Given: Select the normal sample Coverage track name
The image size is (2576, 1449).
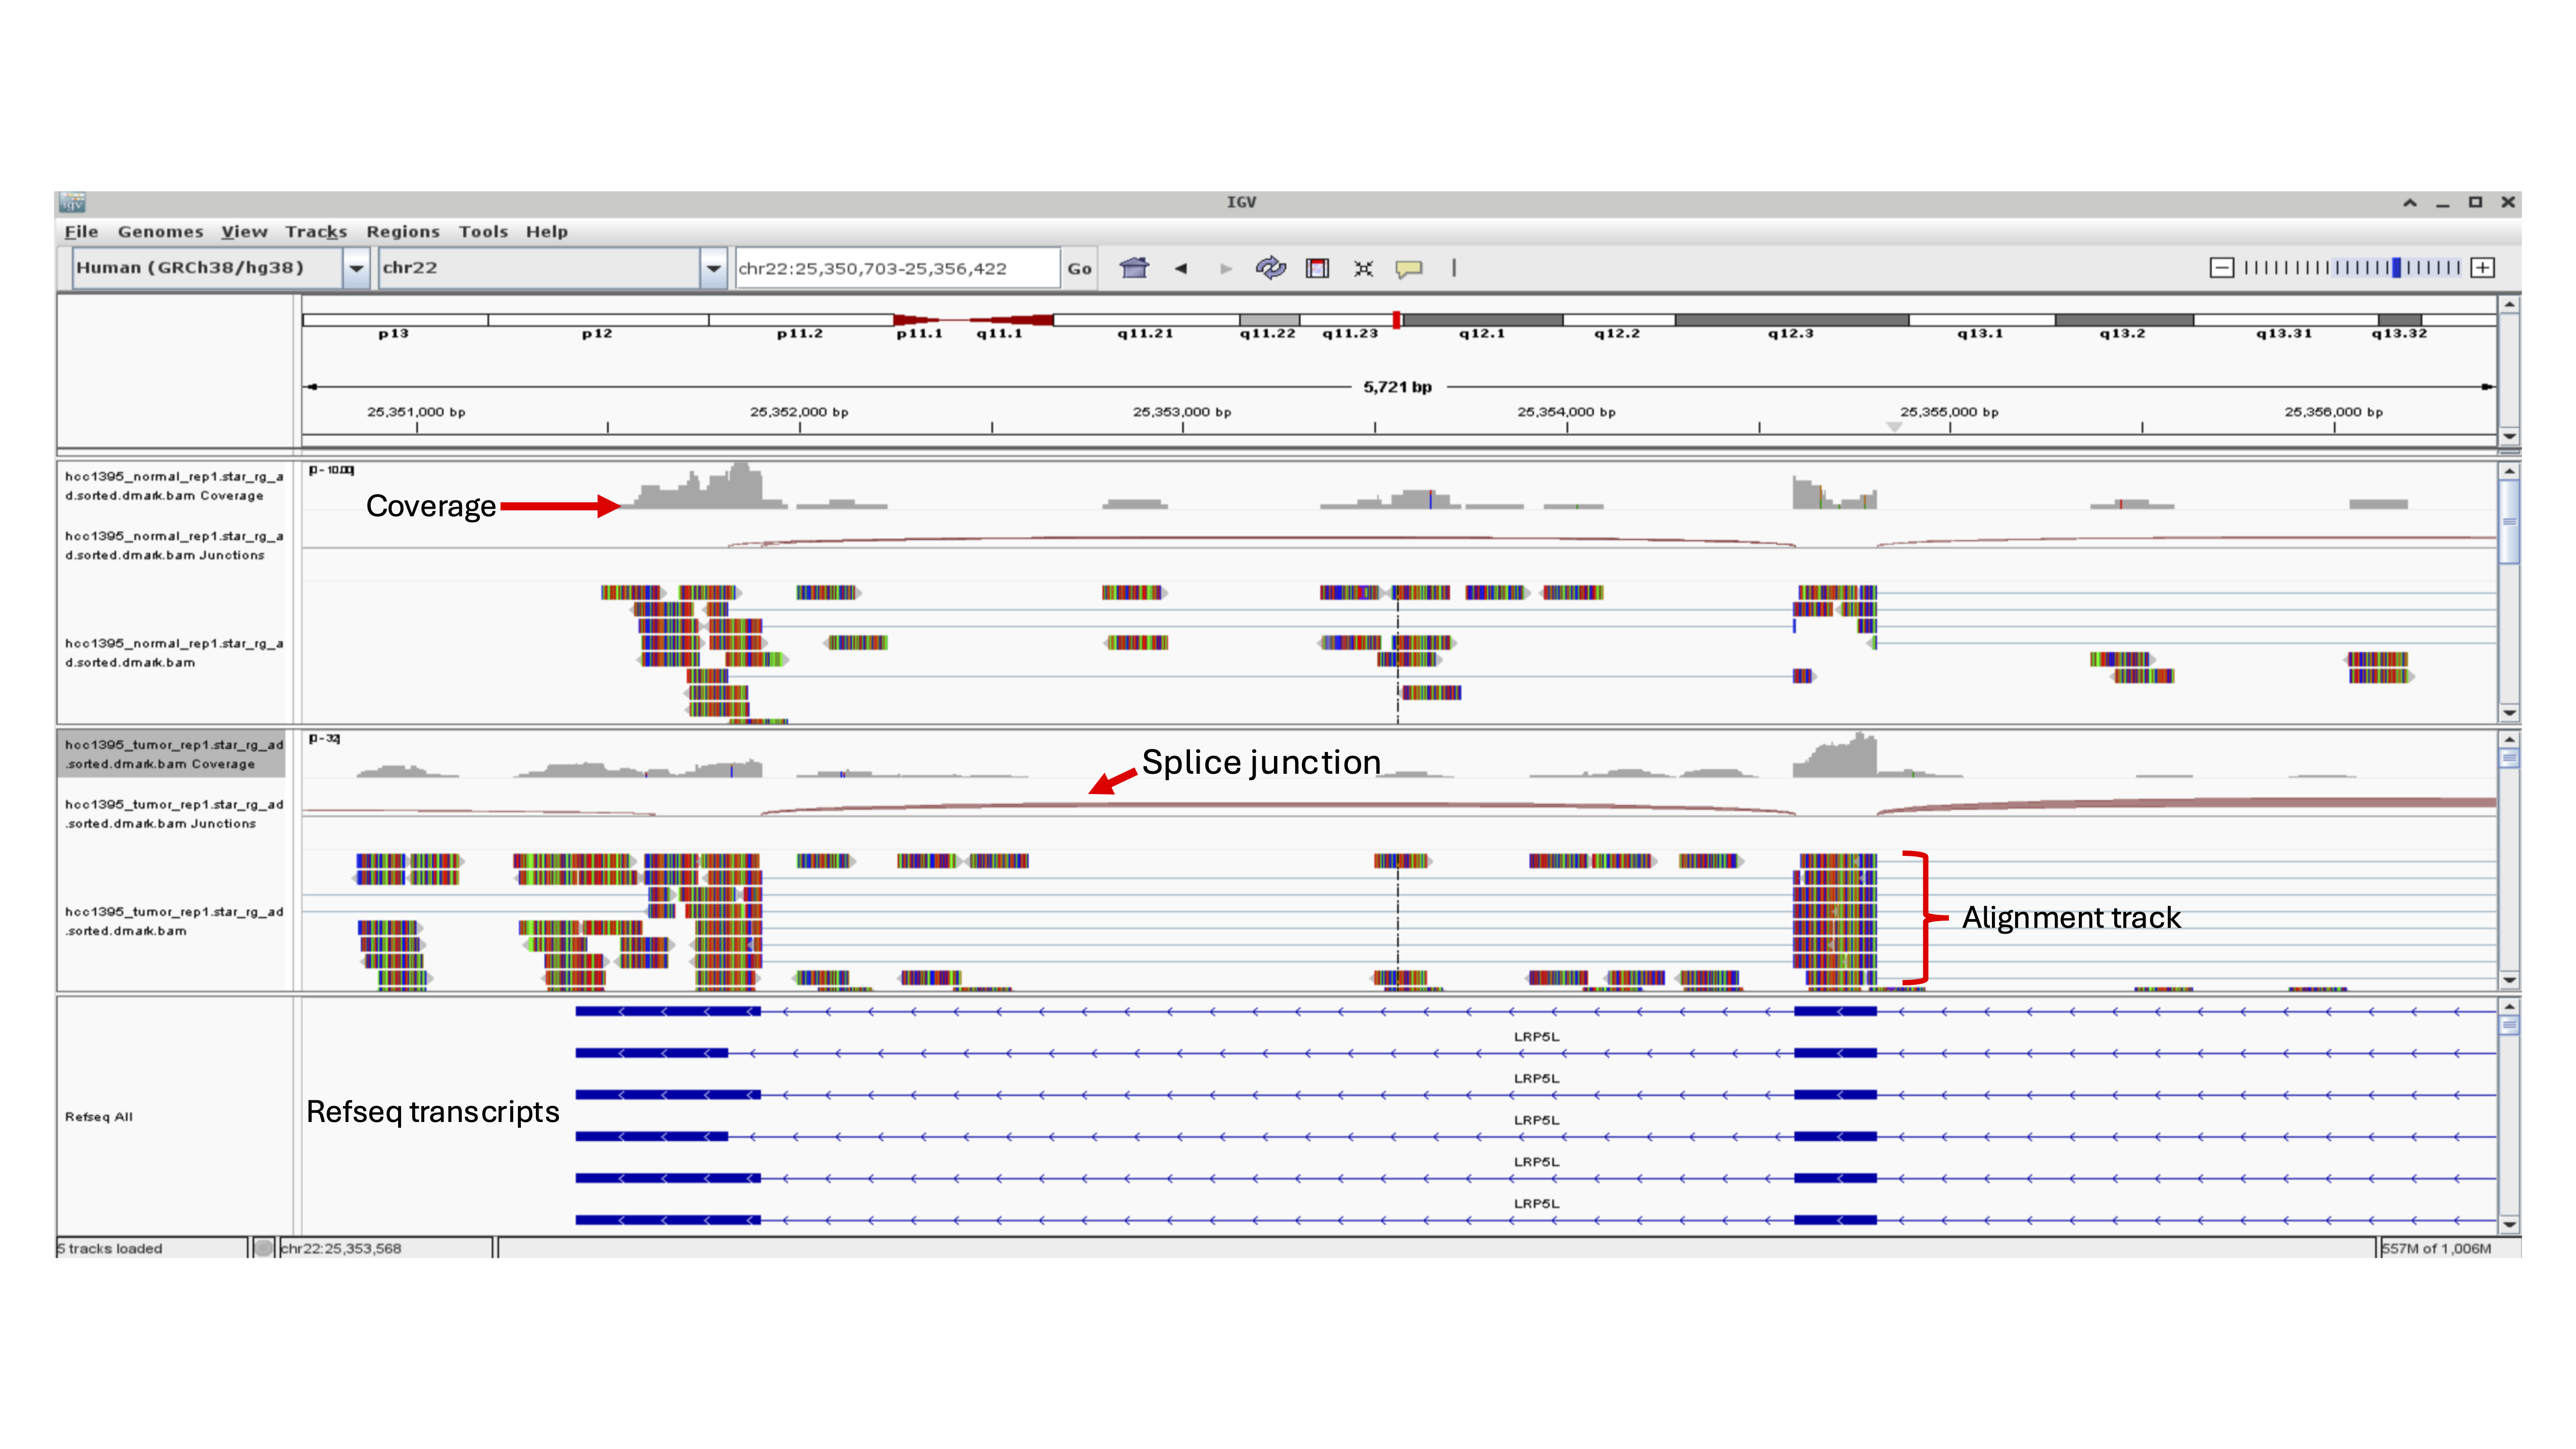Looking at the screenshot, I should point(174,486).
